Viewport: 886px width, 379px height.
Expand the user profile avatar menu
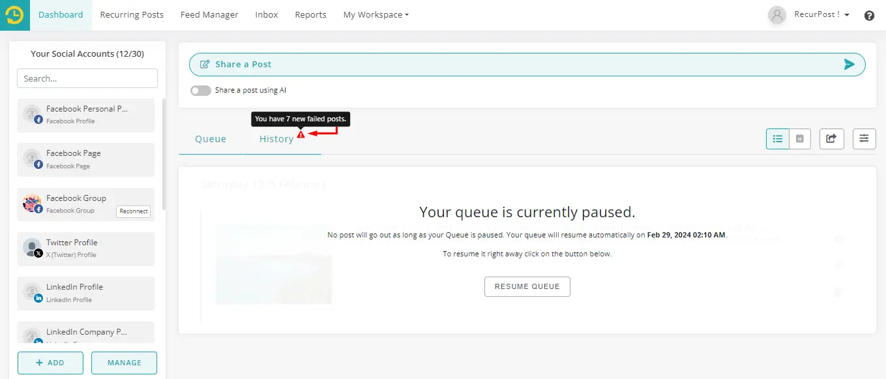776,15
